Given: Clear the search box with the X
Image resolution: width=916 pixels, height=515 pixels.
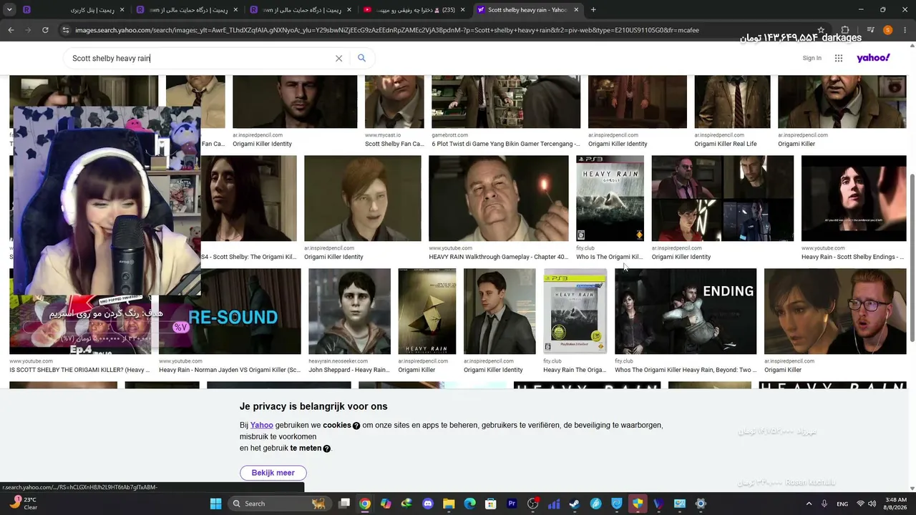Looking at the screenshot, I should tap(339, 59).
